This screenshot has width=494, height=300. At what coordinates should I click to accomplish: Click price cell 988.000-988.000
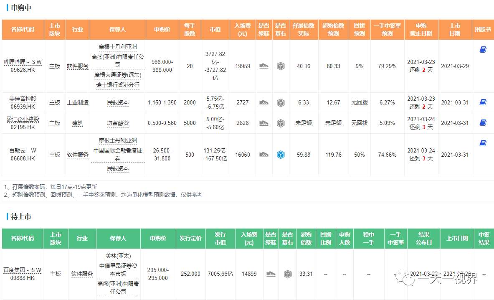pos(162,66)
